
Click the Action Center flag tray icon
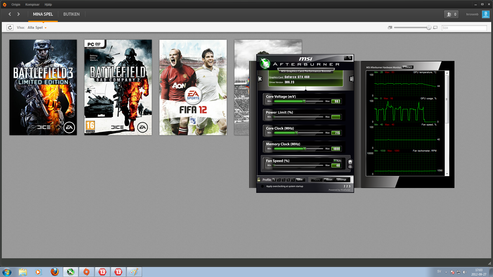(452, 272)
